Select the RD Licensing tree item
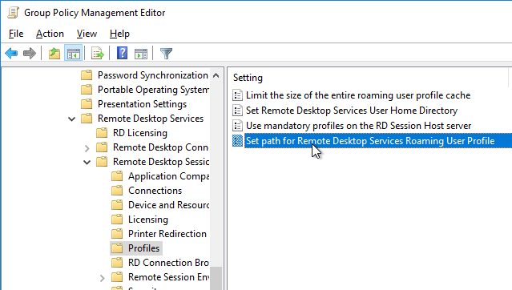512x290 pixels. [140, 133]
